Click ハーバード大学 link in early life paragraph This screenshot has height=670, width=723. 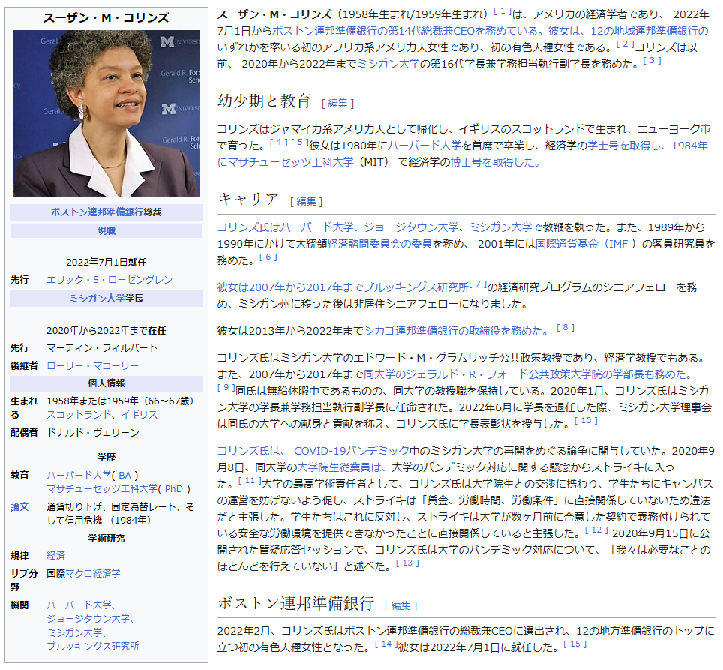point(424,146)
